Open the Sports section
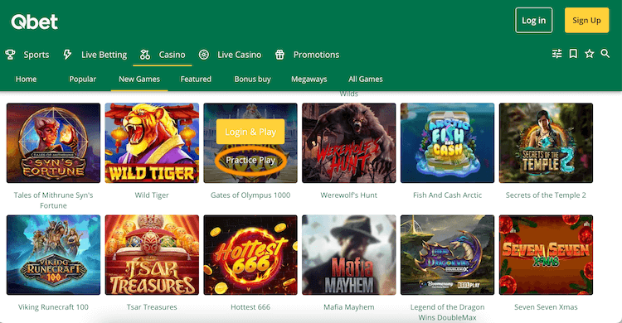The width and height of the screenshot is (622, 323). (x=36, y=55)
